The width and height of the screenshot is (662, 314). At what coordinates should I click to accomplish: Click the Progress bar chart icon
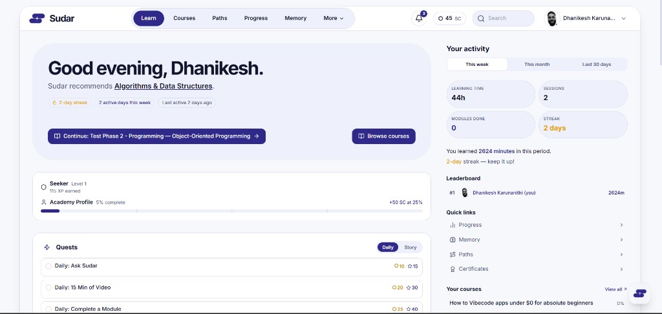(x=453, y=225)
